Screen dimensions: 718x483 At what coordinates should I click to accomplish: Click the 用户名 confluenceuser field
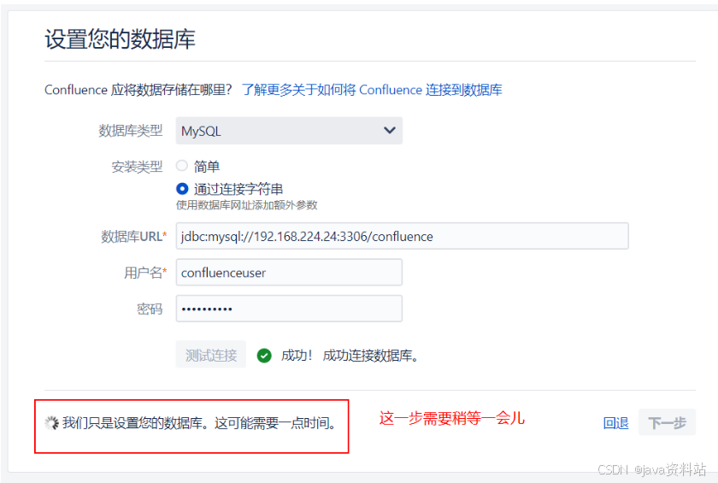(x=289, y=273)
